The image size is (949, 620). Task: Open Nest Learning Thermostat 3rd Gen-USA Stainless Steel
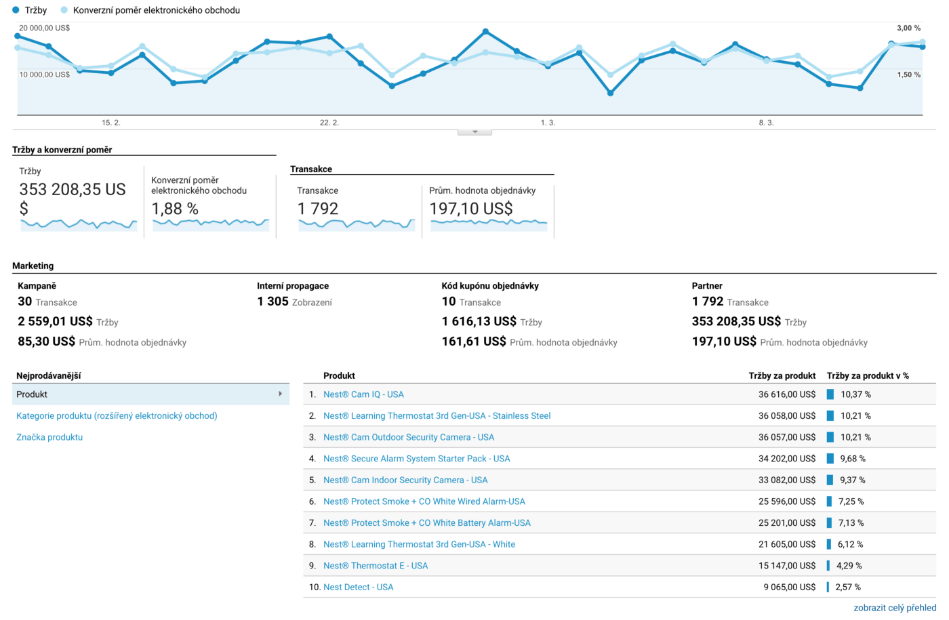(x=437, y=415)
